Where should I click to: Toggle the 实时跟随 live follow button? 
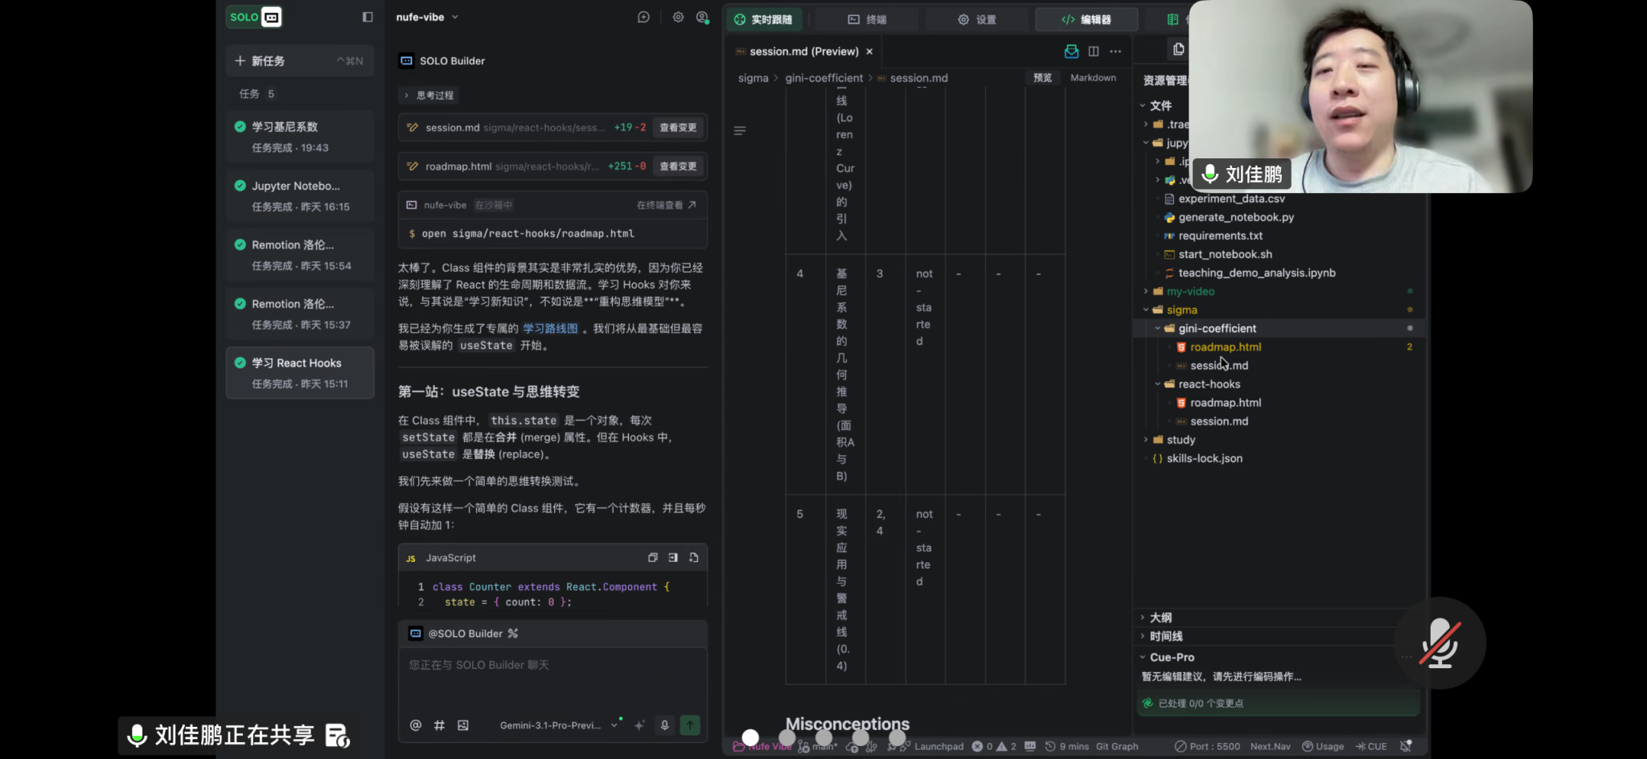(763, 19)
